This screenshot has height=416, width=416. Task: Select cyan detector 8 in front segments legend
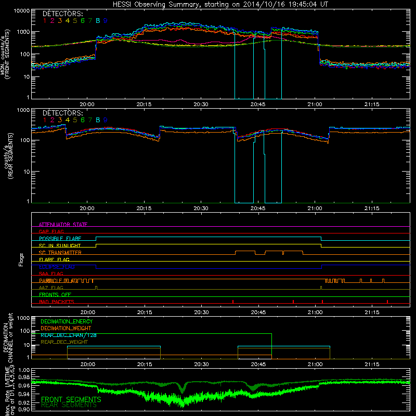click(x=98, y=21)
